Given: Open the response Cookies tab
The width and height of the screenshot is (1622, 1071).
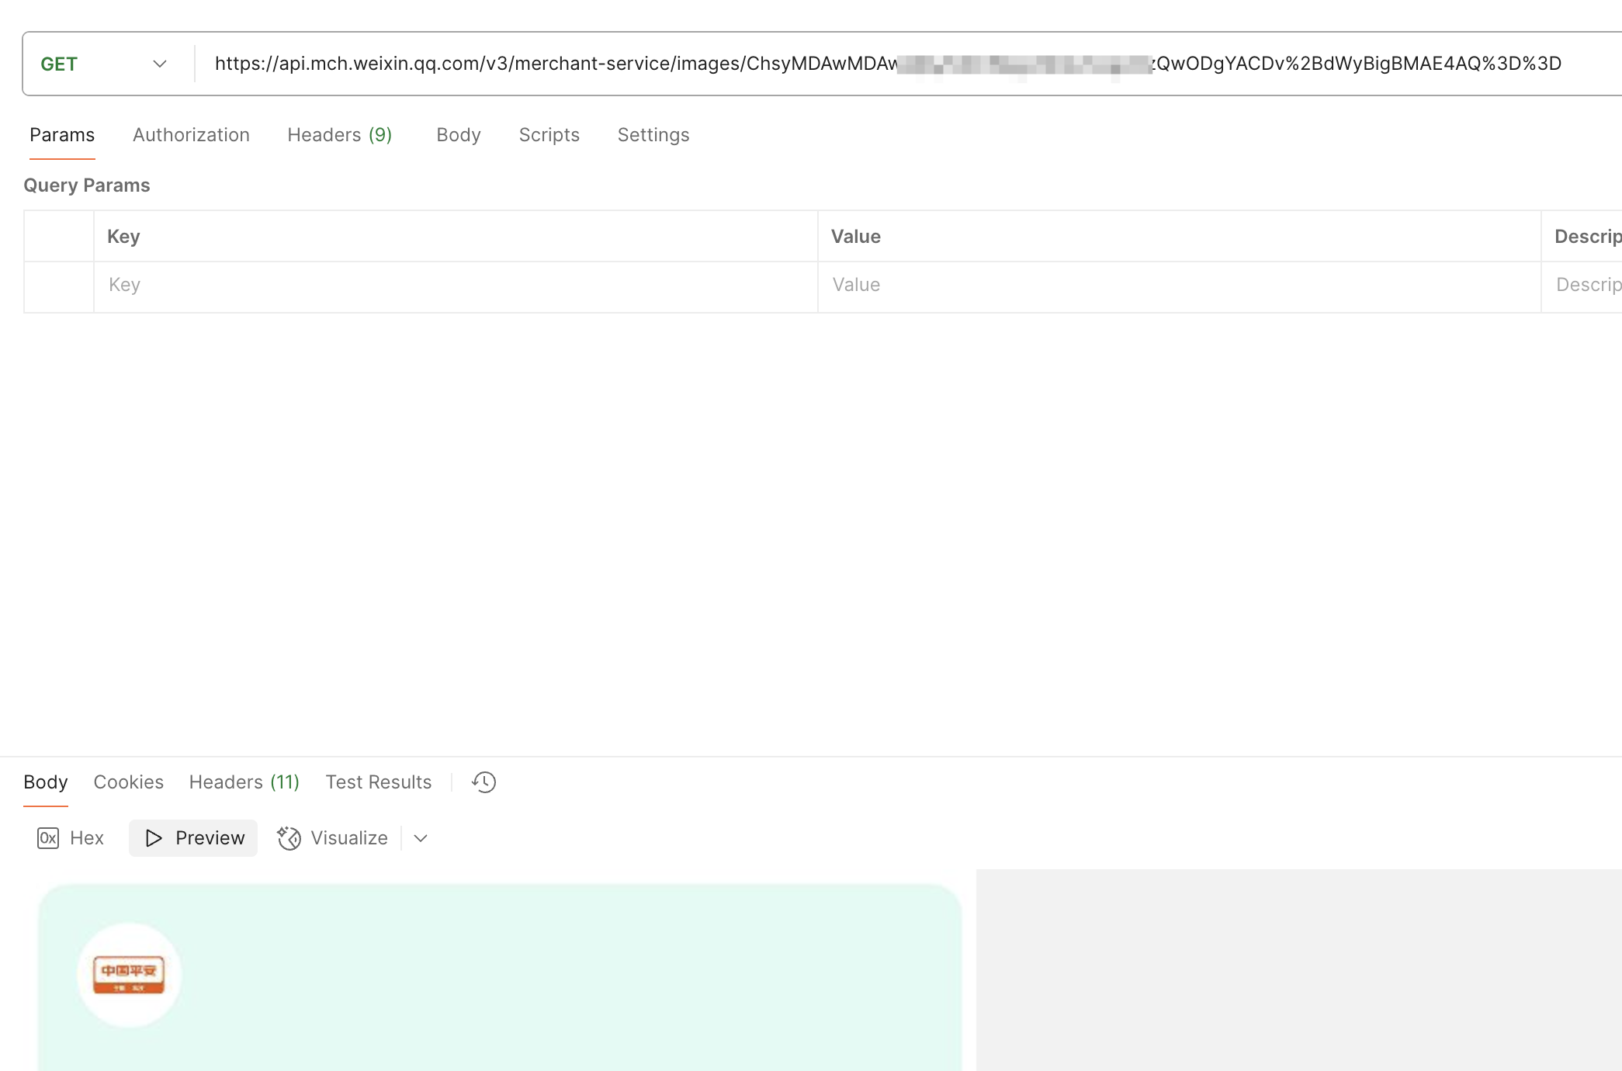Looking at the screenshot, I should tap(128, 782).
